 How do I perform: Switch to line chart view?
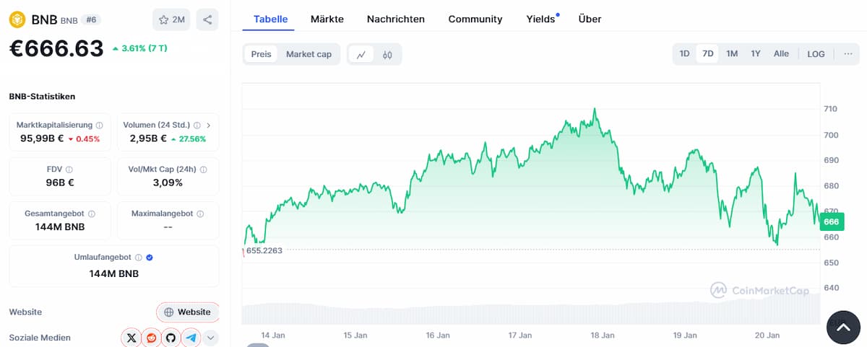click(x=361, y=54)
